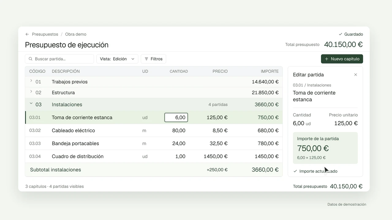The height and width of the screenshot is (220, 392).
Task: Collapse chapter 03 Instalaciones
Action: (31, 103)
